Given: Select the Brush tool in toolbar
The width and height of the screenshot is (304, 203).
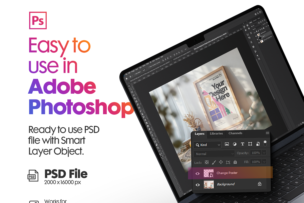Looking at the screenshot, I should click(141, 111).
